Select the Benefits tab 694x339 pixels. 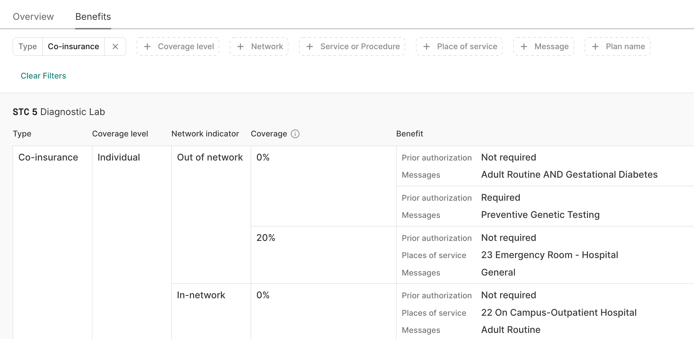tap(93, 16)
